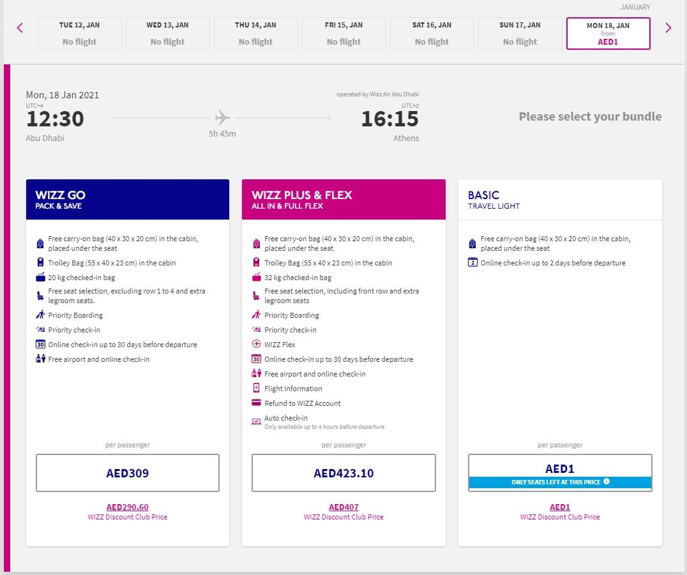Click the 32 kg checked-in bag icon
Screen dimensions: 687x575
(256, 277)
